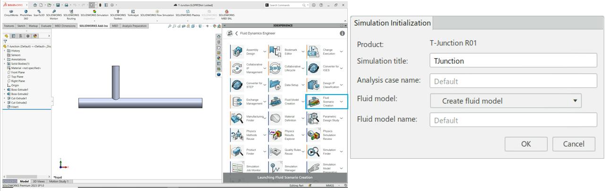This screenshot has width=610, height=191.
Task: Click the Save icon in the top toolbar
Action: pyautogui.click(x=58, y=4)
